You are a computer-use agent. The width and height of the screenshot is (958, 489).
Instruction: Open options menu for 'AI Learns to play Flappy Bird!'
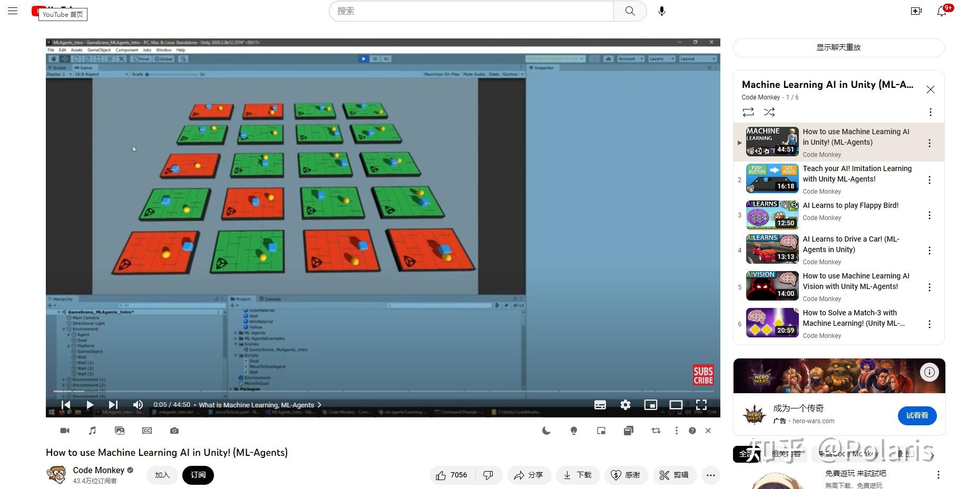(930, 215)
